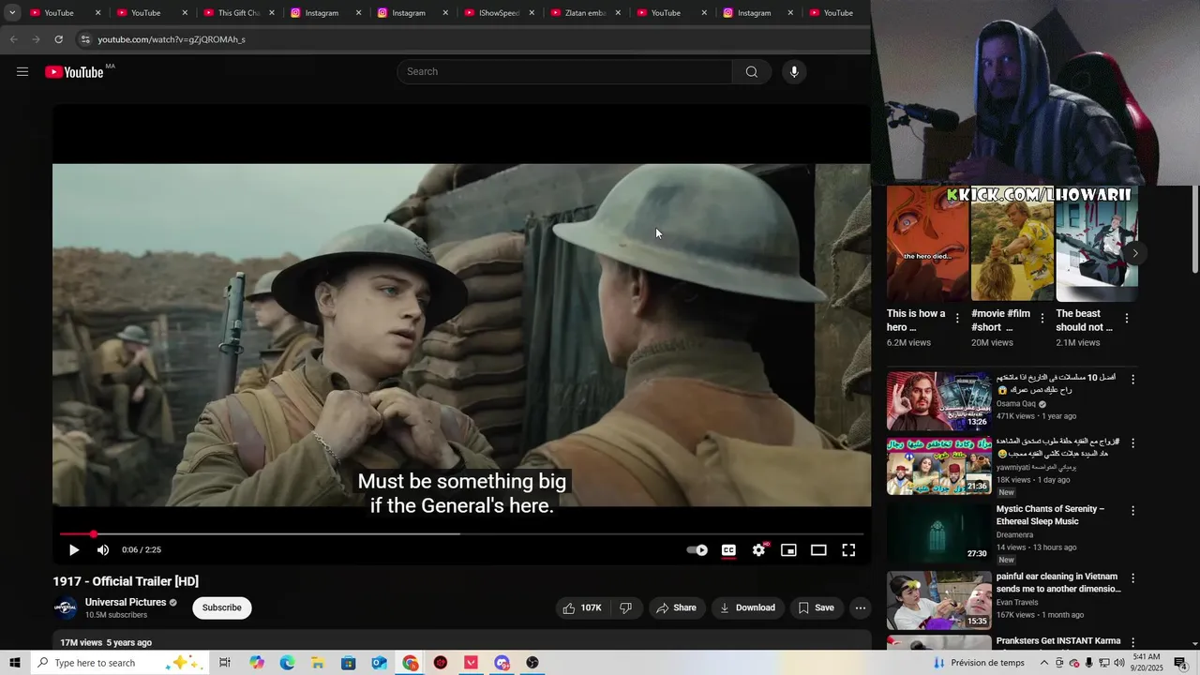This screenshot has width=1200, height=675.
Task: Open options for the yawmiyati video
Action: pyautogui.click(x=1132, y=442)
